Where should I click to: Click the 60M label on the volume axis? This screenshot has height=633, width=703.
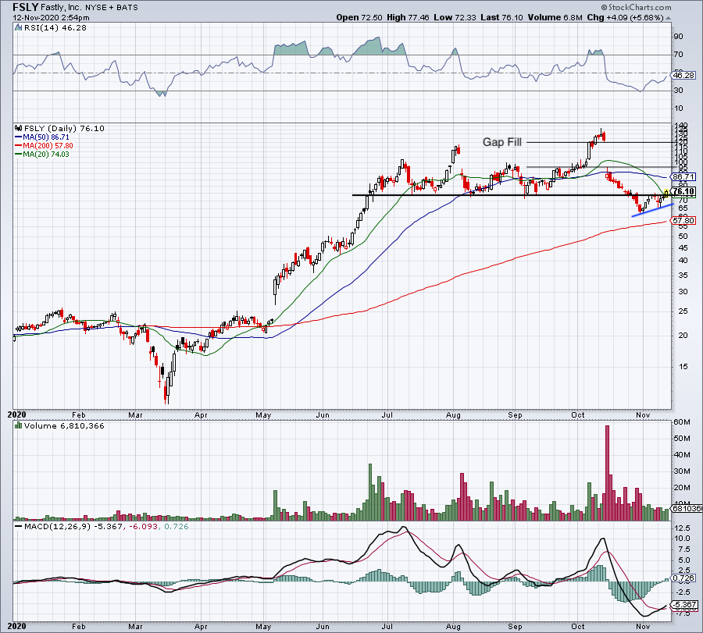(x=681, y=422)
